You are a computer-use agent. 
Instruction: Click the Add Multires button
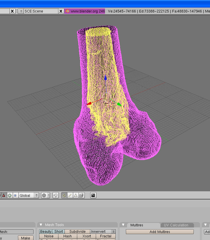(160, 232)
